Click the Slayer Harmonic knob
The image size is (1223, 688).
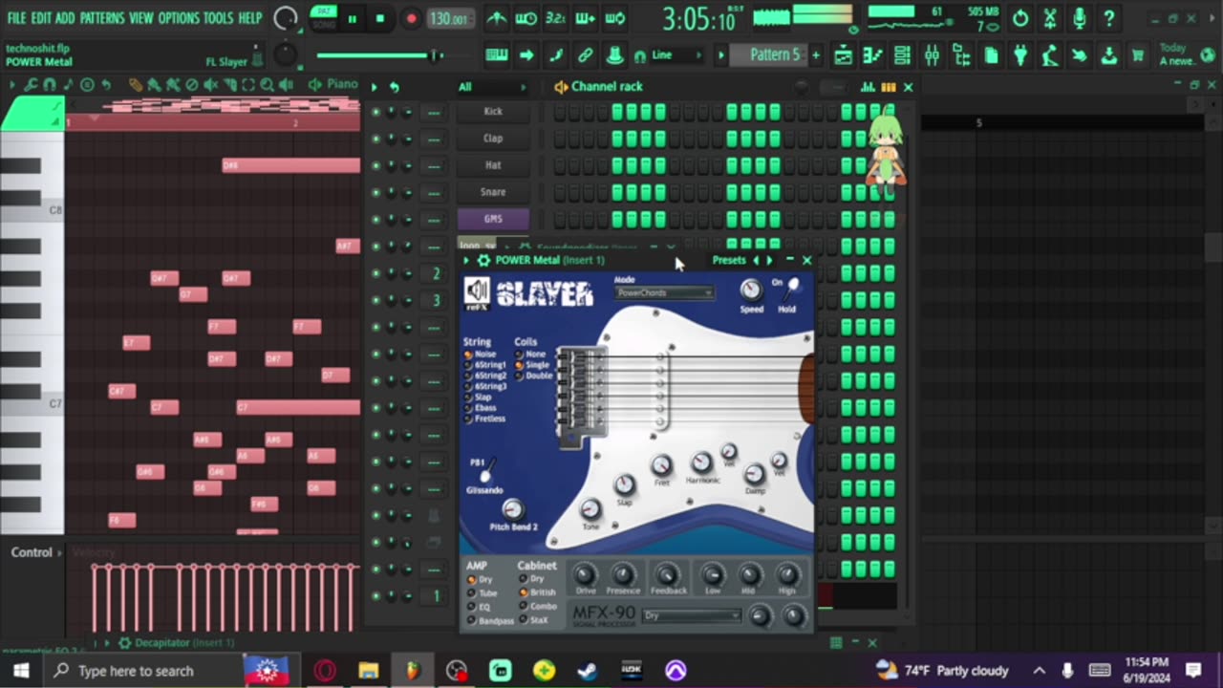tap(701, 463)
